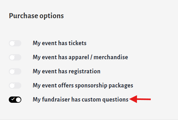
Task: Click the red arrowhead pointing at custom questions
Action: [133, 99]
